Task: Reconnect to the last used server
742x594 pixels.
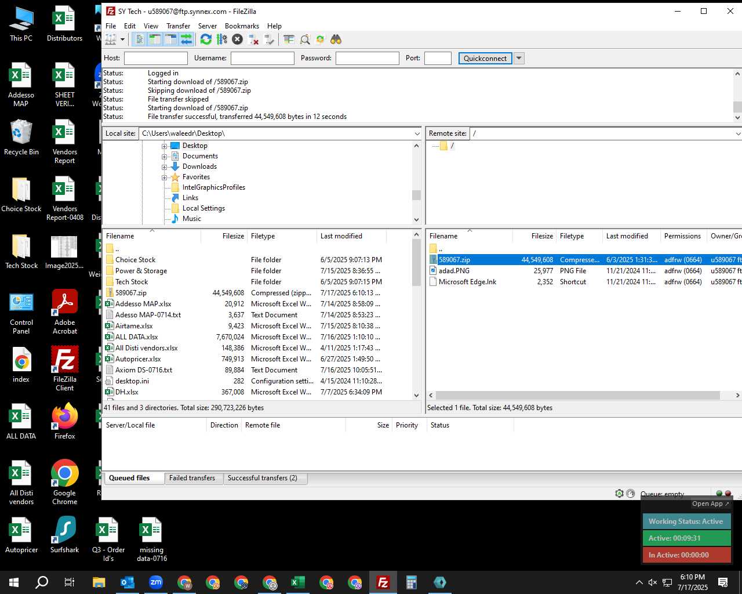Action: (269, 39)
